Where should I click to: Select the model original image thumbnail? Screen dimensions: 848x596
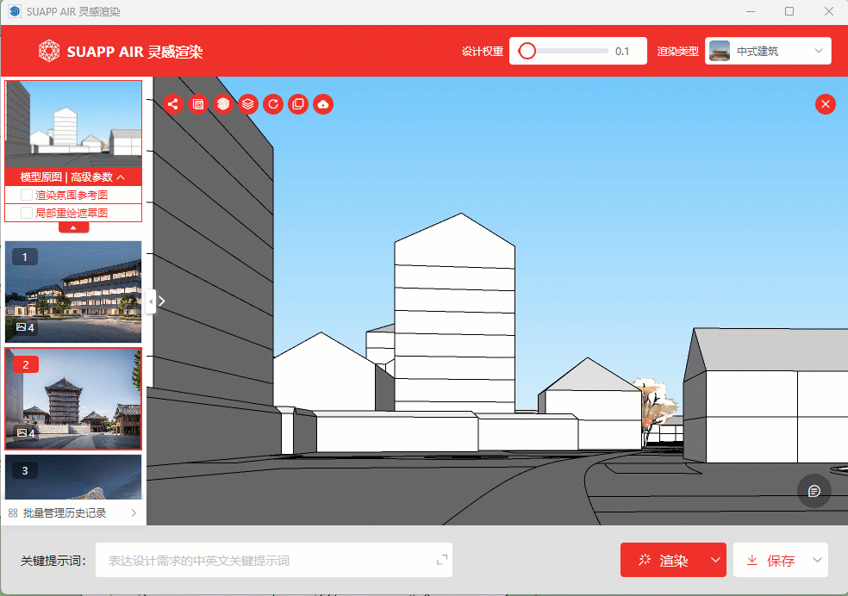pos(73,124)
